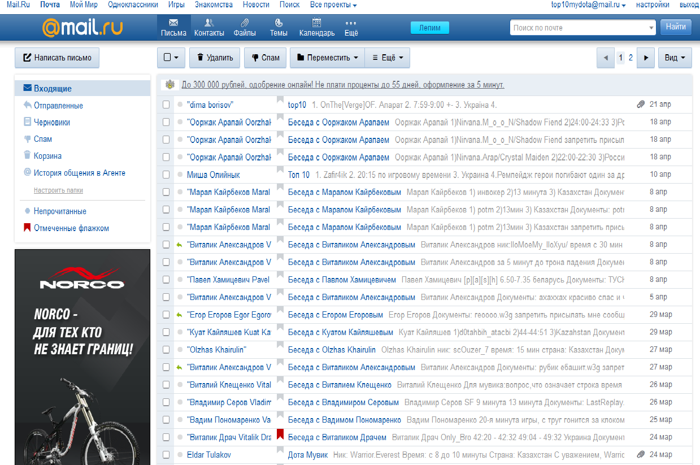700x465 pixels.
Task: Click the attachment paperclip on dima borisov email
Action: 640,105
